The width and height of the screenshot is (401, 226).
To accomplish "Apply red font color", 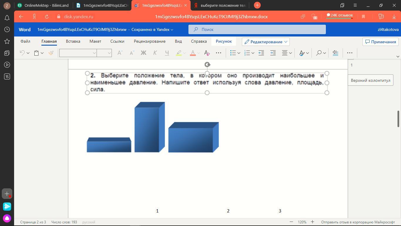I will [x=193, y=53].
